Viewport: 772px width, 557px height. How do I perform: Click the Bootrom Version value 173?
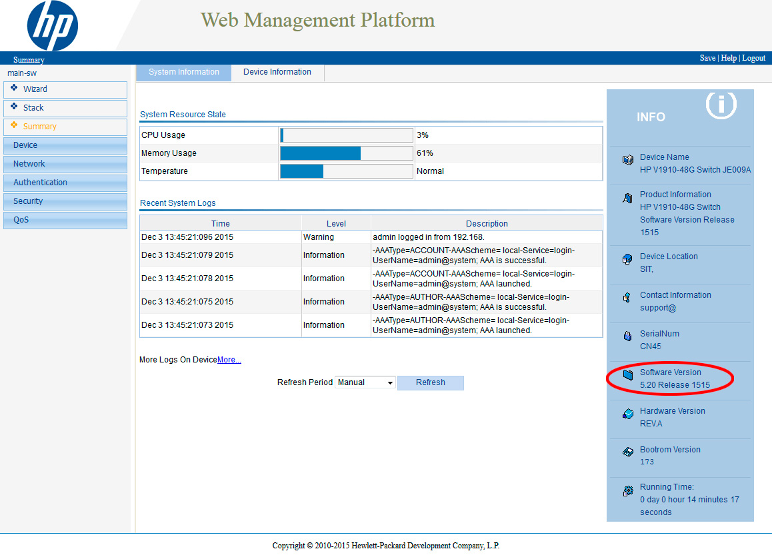point(647,462)
